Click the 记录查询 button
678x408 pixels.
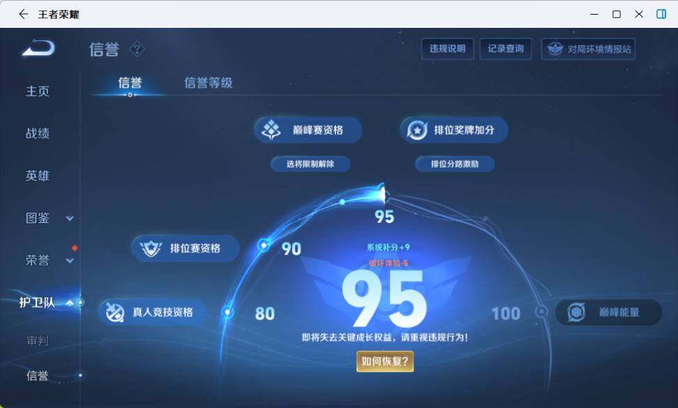[x=506, y=49]
